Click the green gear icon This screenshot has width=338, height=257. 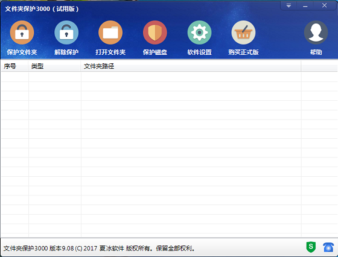coord(199,33)
